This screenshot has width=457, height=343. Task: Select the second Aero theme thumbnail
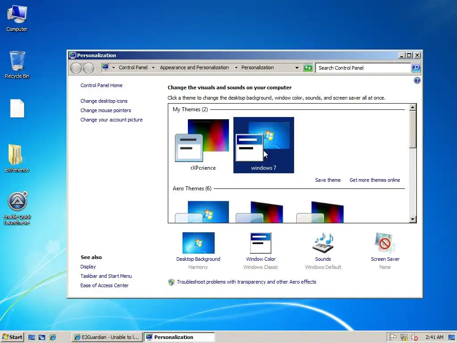click(259, 212)
